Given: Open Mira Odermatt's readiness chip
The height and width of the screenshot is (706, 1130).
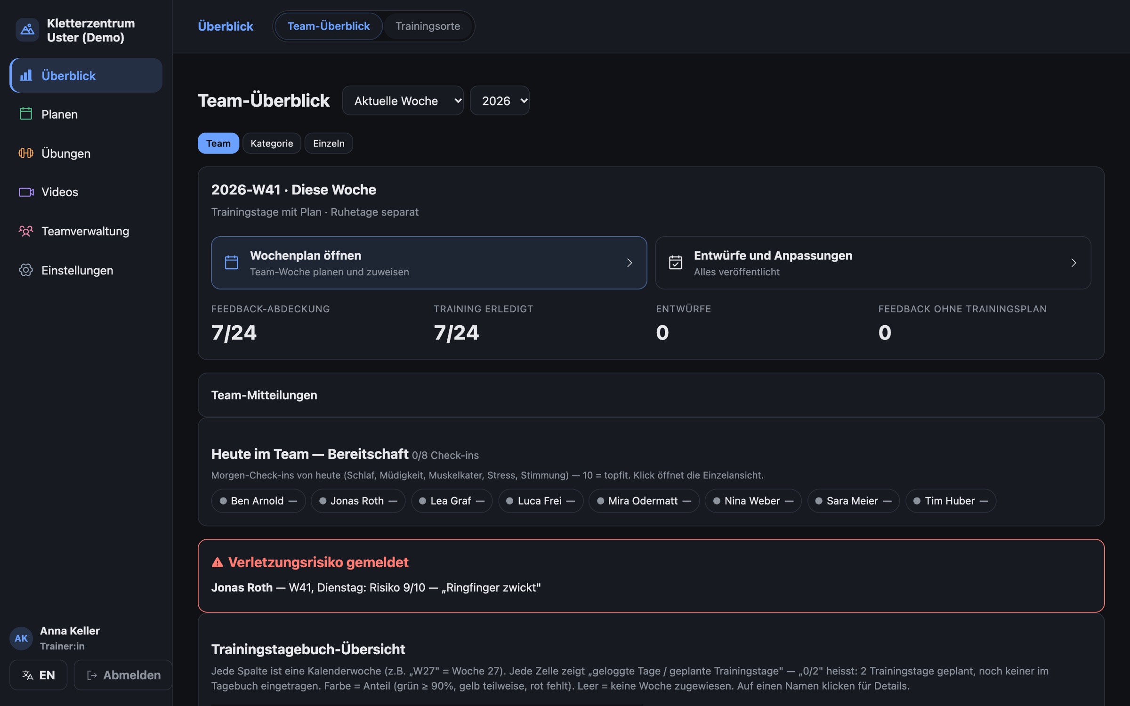Looking at the screenshot, I should pos(644,501).
